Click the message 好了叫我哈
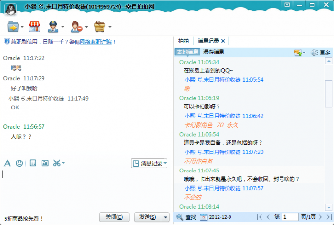This screenshot has width=334, height=225. [24, 88]
